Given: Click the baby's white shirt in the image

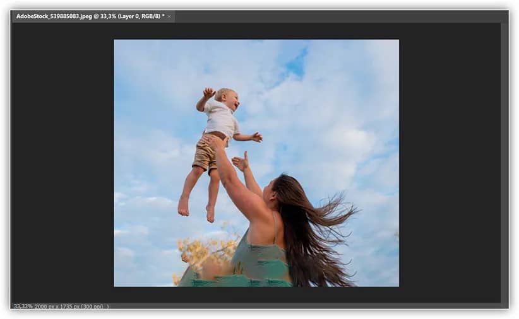Looking at the screenshot, I should tap(220, 119).
